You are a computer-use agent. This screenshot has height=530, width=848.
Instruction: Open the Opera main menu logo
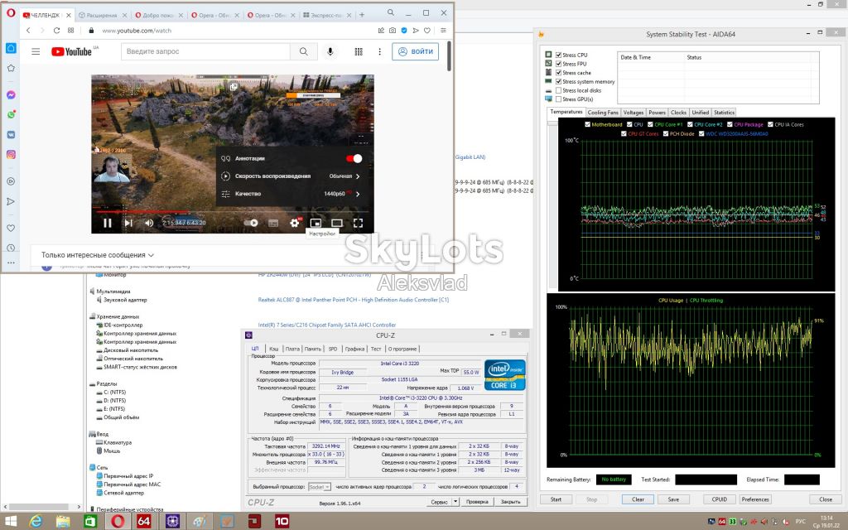click(x=11, y=13)
